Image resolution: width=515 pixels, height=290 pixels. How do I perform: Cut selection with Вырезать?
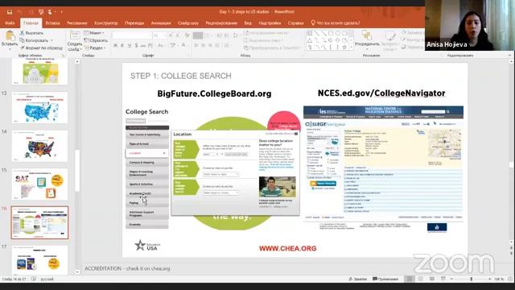tap(31, 33)
